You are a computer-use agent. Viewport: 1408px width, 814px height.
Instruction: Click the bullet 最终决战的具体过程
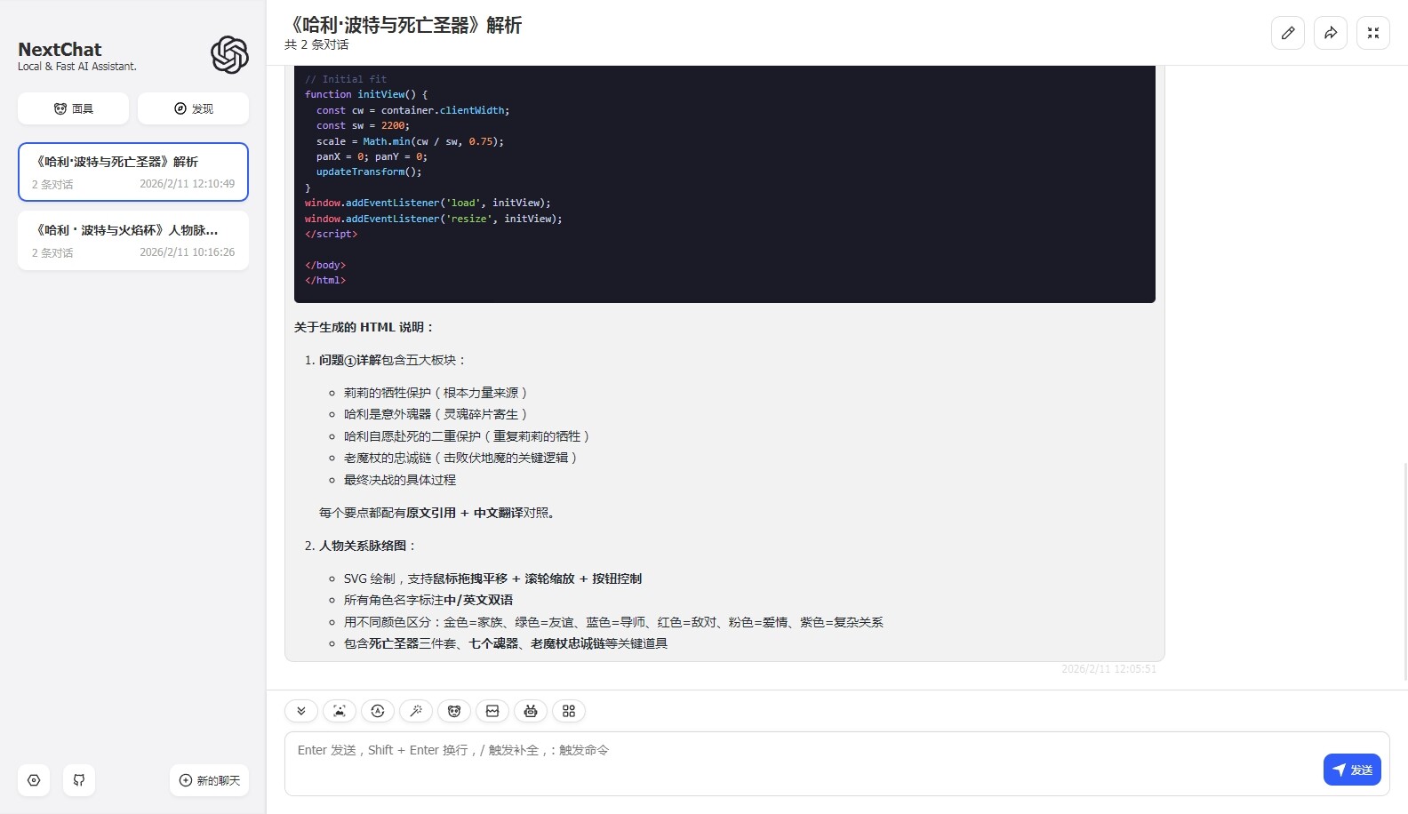pos(400,480)
